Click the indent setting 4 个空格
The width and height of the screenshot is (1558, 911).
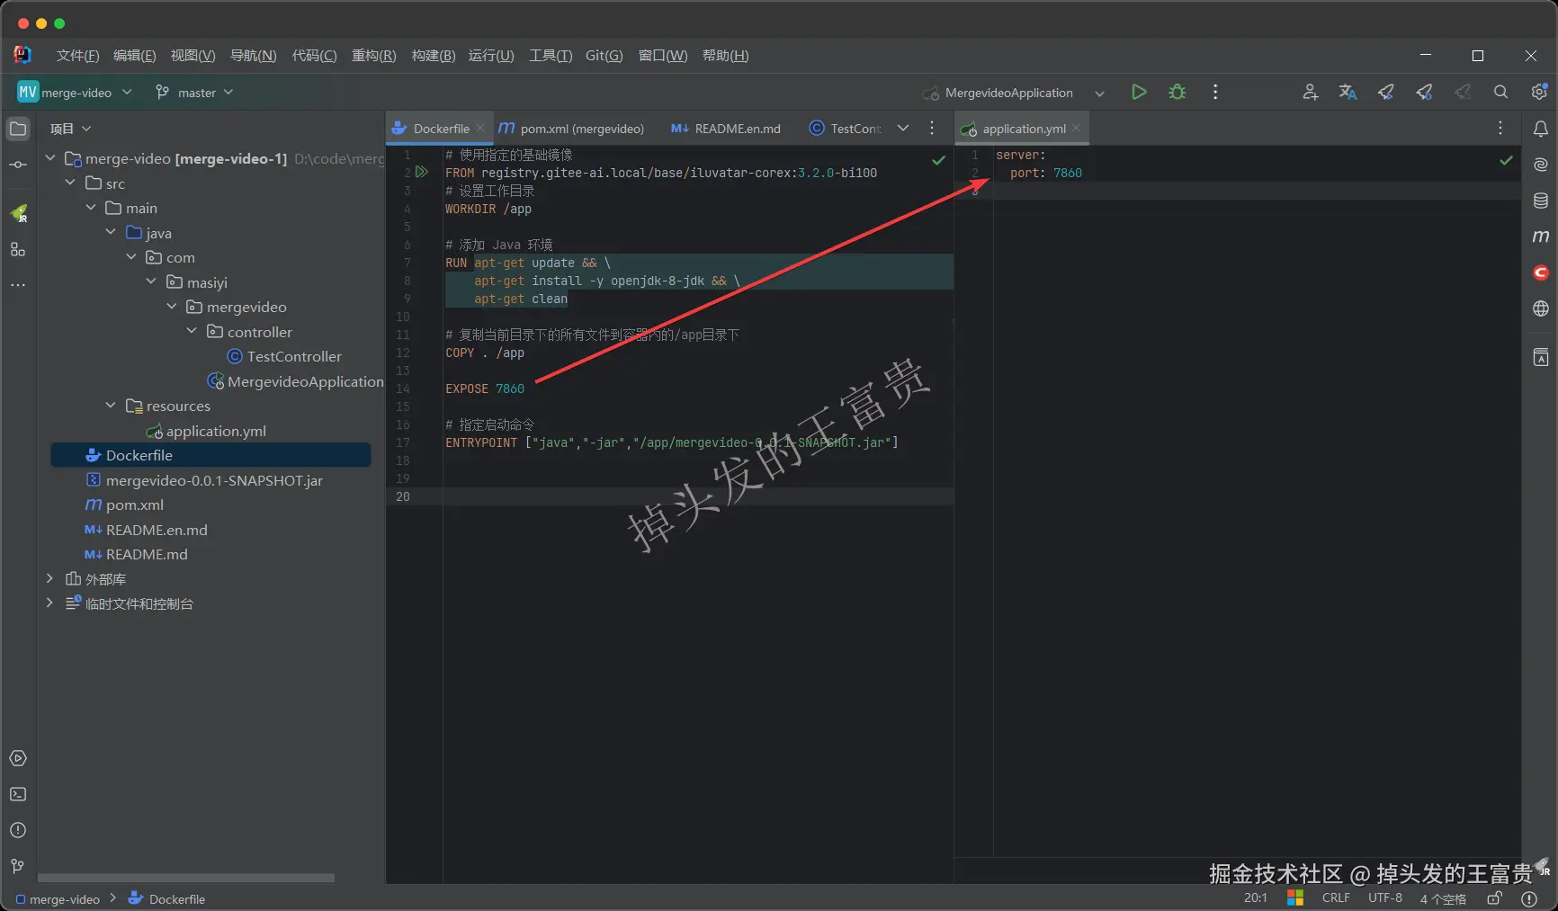coord(1443,898)
